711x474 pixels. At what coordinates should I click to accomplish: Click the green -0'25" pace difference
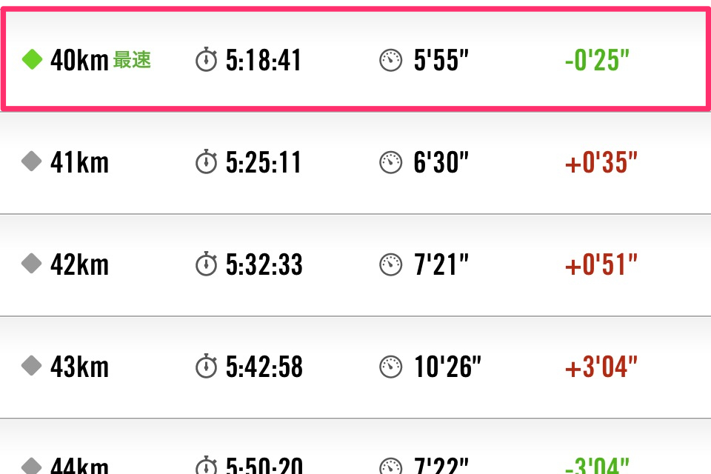point(597,61)
